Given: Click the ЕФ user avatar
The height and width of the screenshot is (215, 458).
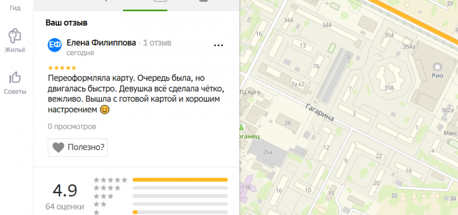Looking at the screenshot, I should point(55,45).
